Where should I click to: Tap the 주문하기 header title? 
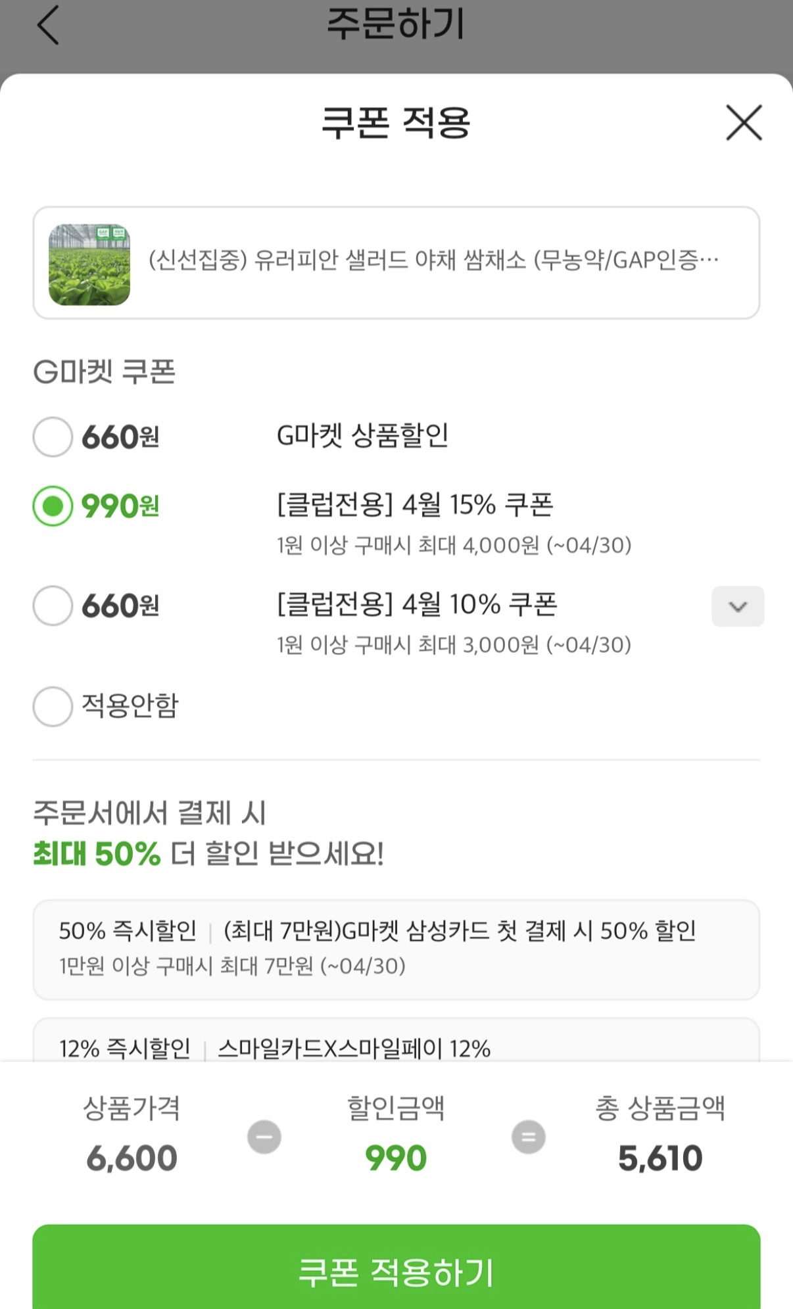[396, 24]
